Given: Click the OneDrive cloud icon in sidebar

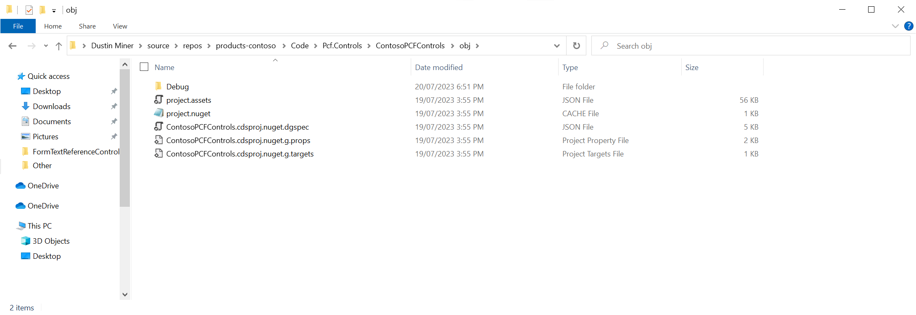Looking at the screenshot, I should (21, 185).
